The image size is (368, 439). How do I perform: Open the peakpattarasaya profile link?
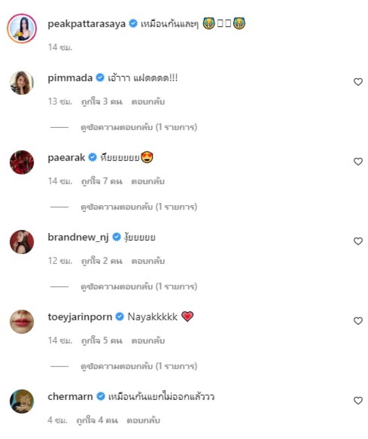click(x=87, y=24)
